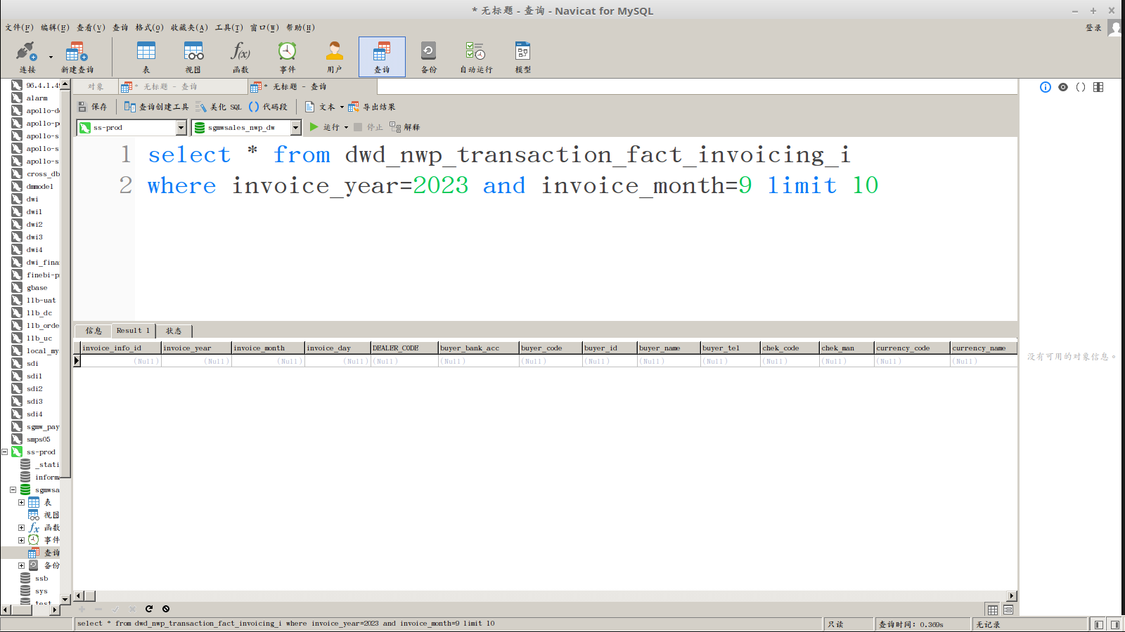The width and height of the screenshot is (1125, 632).
Task: Open the 函数 (Function) objects view
Action: click(240, 56)
